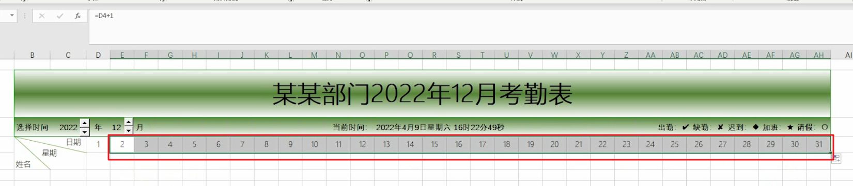Select column B header

click(x=32, y=55)
